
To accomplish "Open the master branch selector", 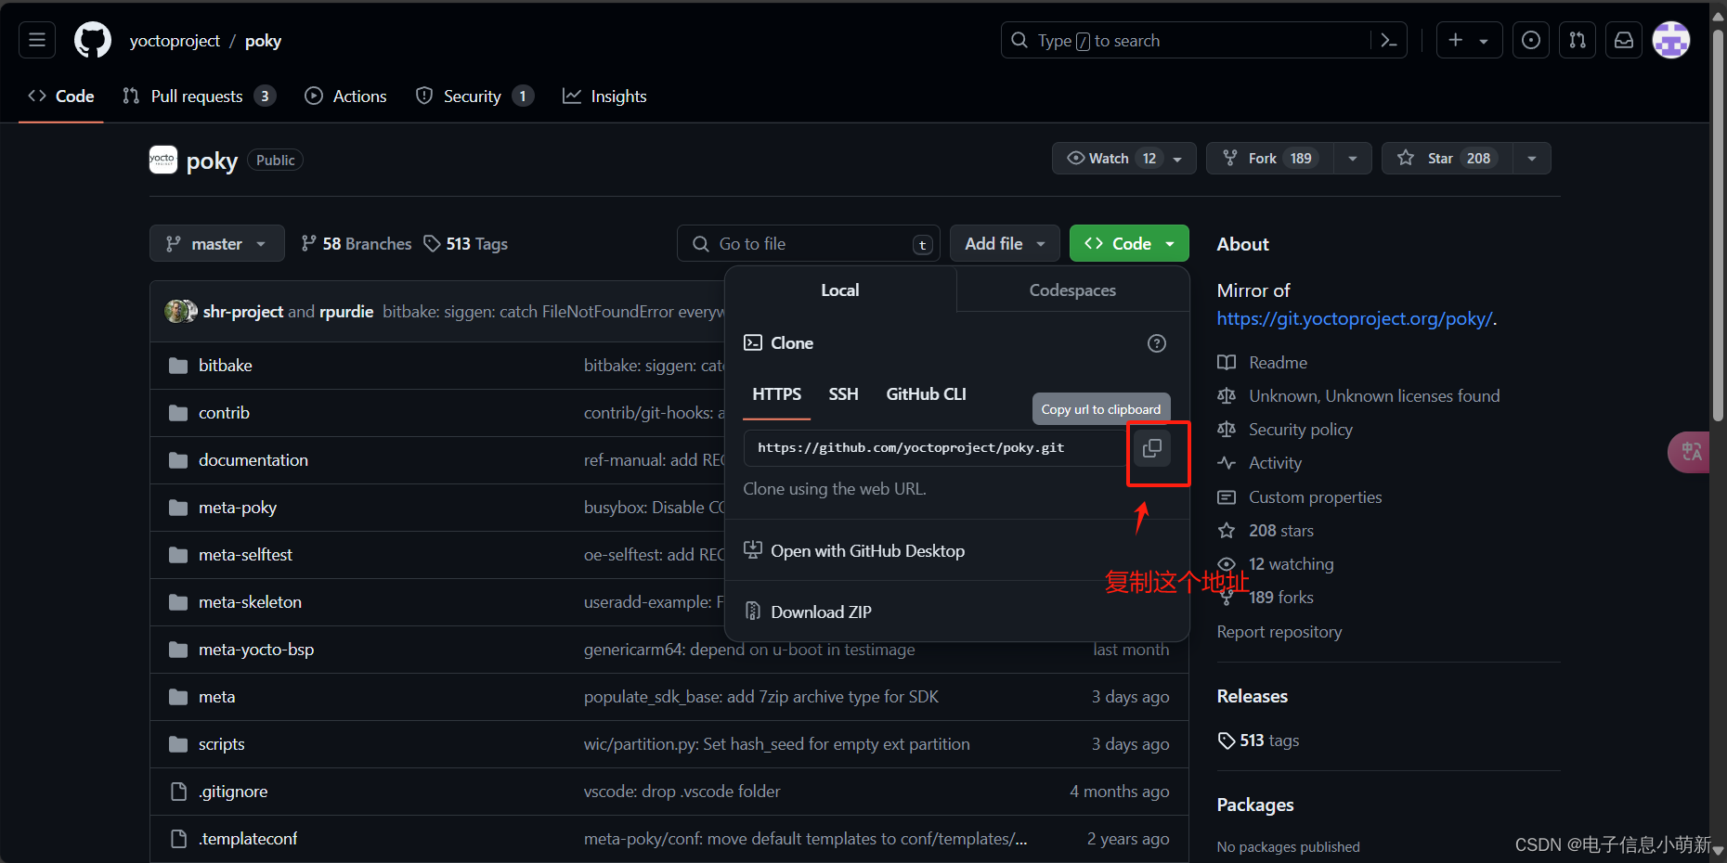I will coord(217,243).
